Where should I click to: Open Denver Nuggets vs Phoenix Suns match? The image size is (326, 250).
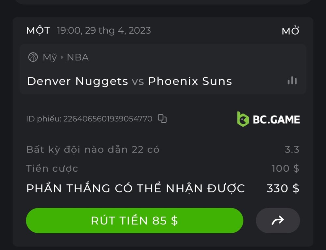point(129,81)
